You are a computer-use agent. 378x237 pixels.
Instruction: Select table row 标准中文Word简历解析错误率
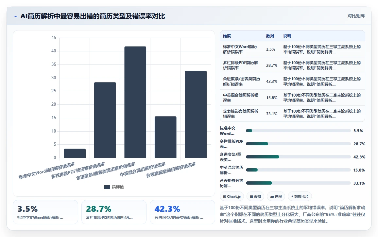pos(292,49)
